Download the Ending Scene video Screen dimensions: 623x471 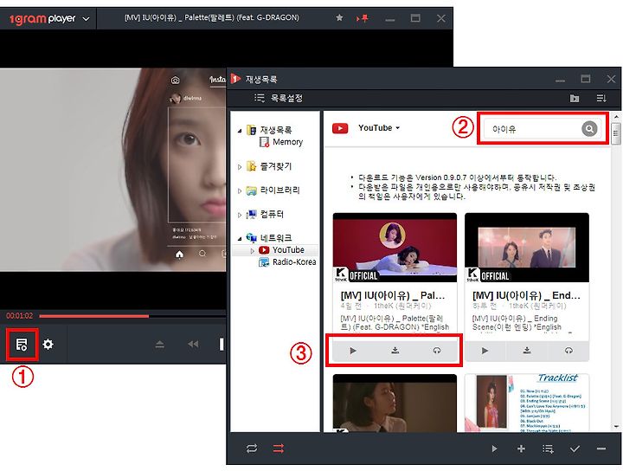[527, 351]
